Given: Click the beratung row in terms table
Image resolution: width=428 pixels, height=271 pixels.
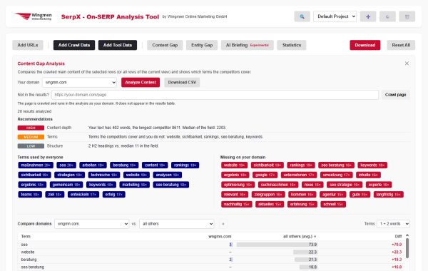Looking at the screenshot, I should (212, 260).
